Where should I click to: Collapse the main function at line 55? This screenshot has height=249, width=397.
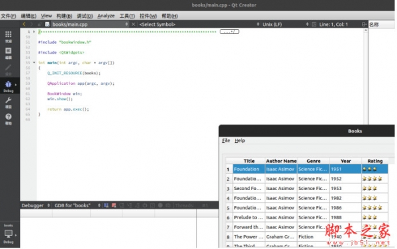[x=34, y=62]
